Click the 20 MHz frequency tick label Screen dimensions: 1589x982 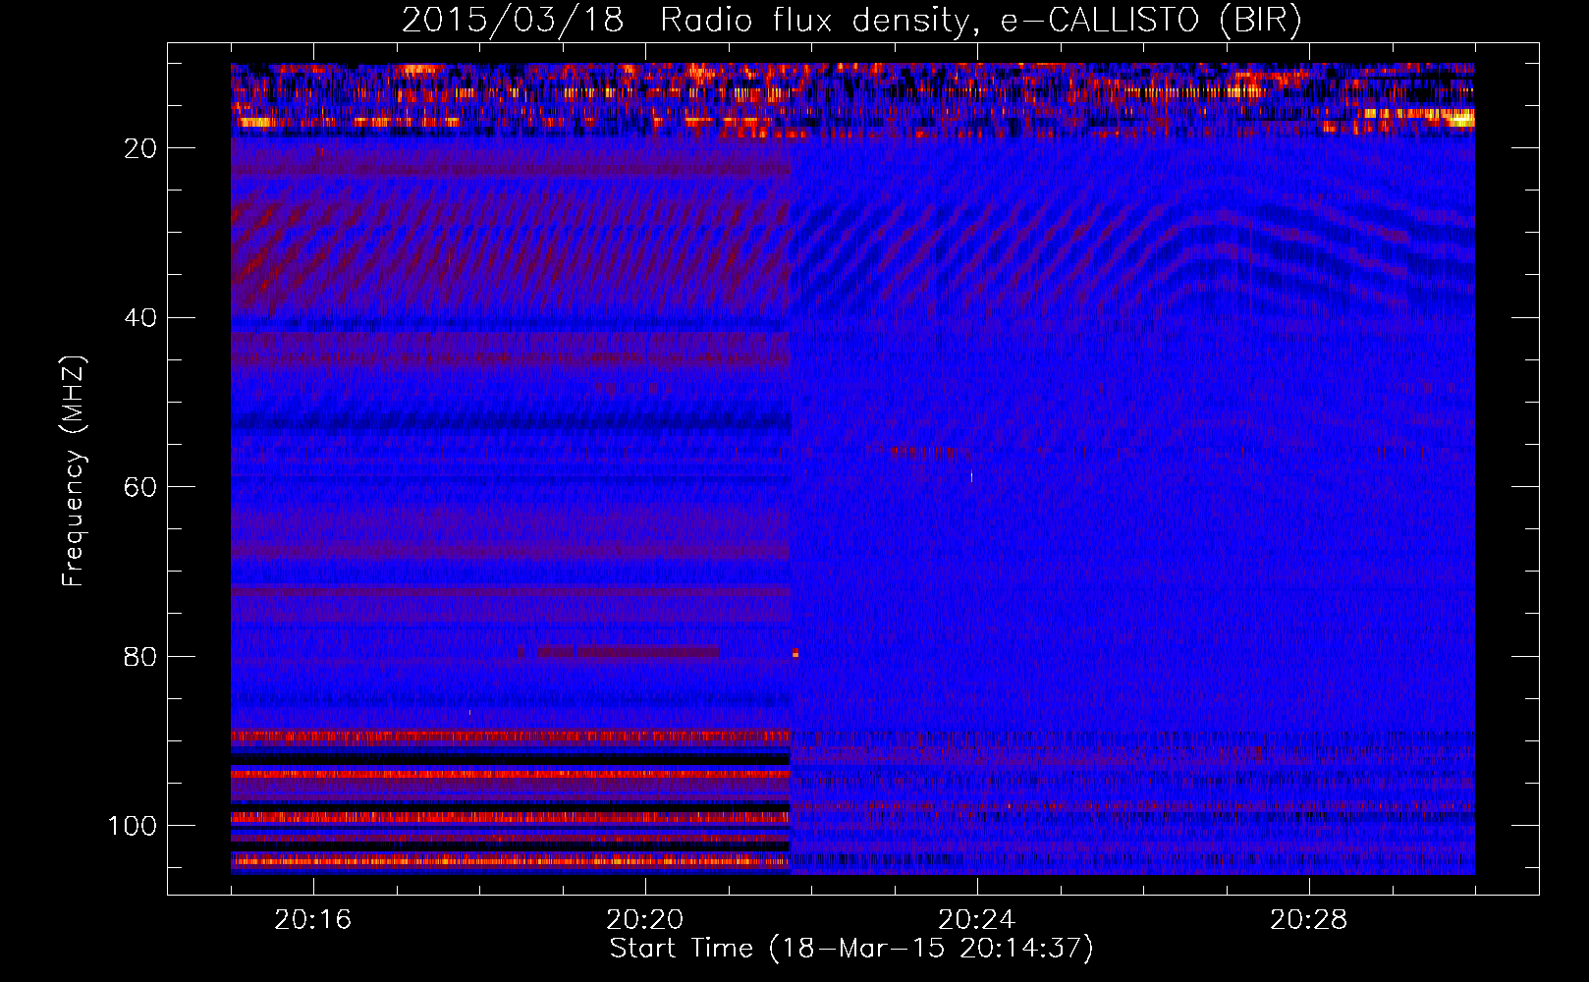[140, 148]
